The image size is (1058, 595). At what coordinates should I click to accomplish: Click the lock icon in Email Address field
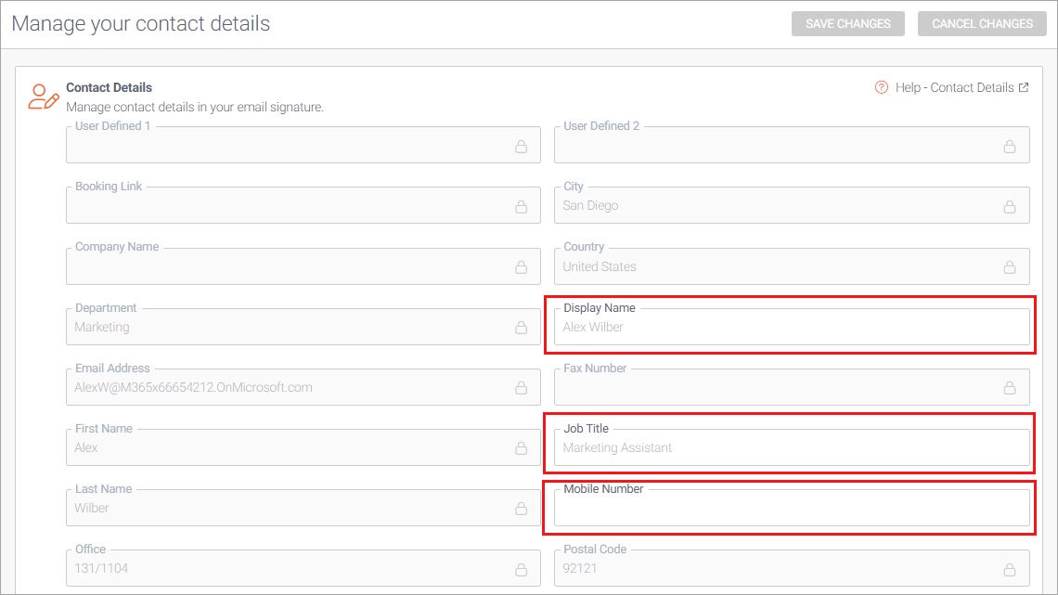pos(522,388)
